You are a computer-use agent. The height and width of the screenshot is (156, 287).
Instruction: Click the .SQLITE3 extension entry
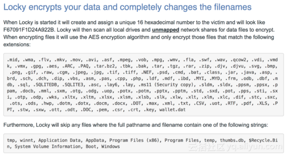(x=69, y=84)
